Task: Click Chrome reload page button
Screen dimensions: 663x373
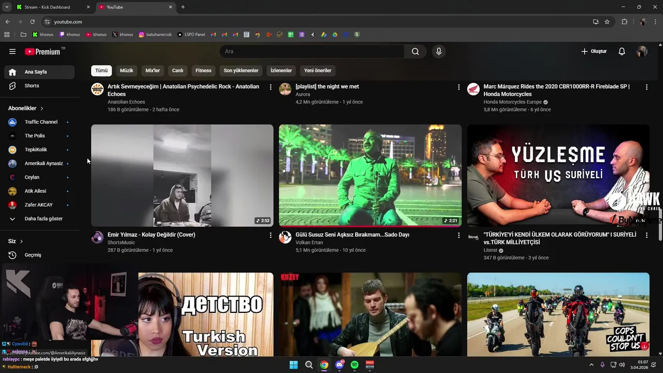Action: click(x=32, y=22)
